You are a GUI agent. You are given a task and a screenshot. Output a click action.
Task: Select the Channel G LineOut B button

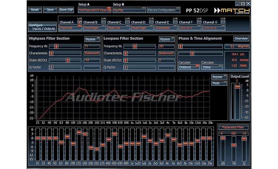click(x=214, y=28)
